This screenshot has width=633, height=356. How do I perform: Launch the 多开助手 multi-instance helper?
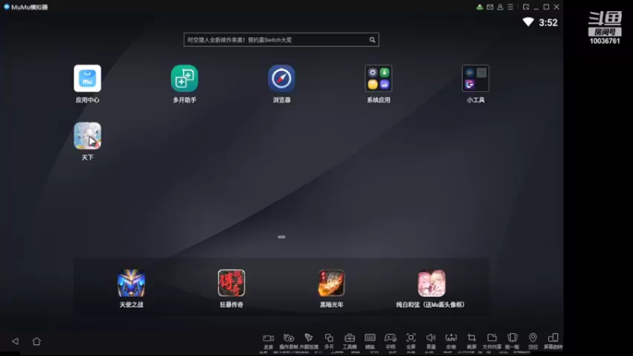(184, 78)
